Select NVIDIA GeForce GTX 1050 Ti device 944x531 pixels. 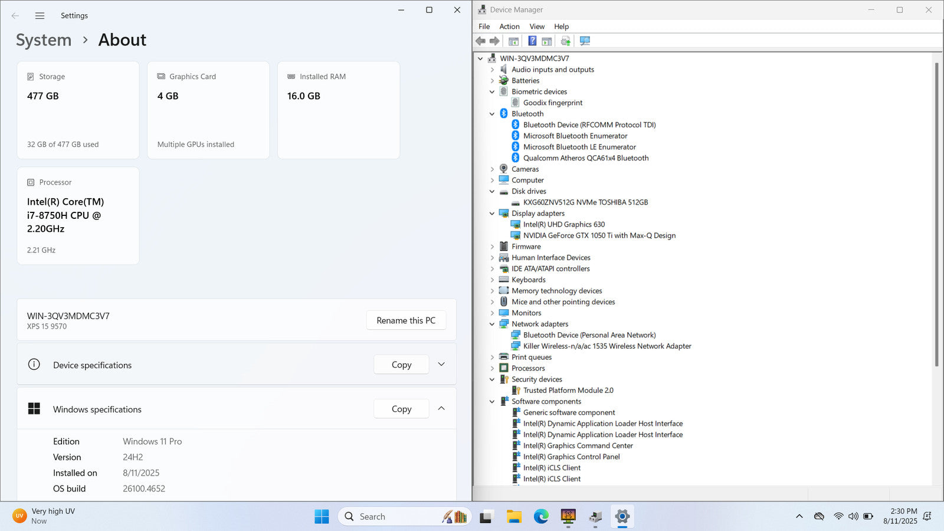[x=599, y=235]
